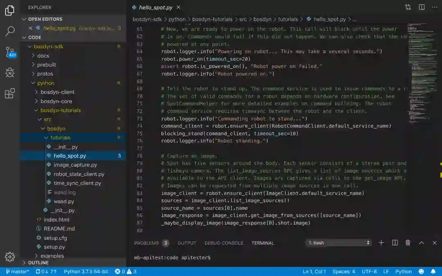
Task: Close hello_spot.py in Open Editors list
Action: pyautogui.click(x=31, y=28)
